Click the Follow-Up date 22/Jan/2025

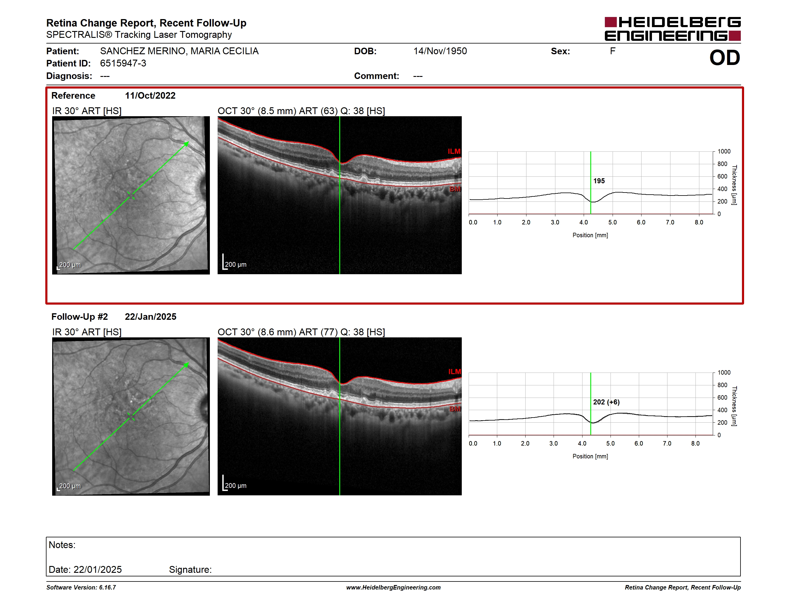tap(151, 317)
